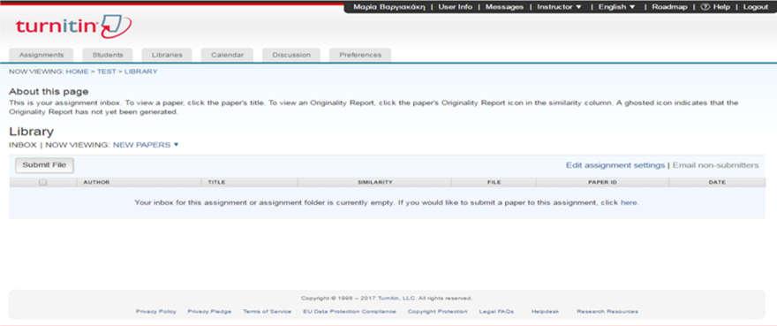The width and height of the screenshot is (777, 326).
Task: Open EU Data Protection Compliance link
Action: click(350, 312)
